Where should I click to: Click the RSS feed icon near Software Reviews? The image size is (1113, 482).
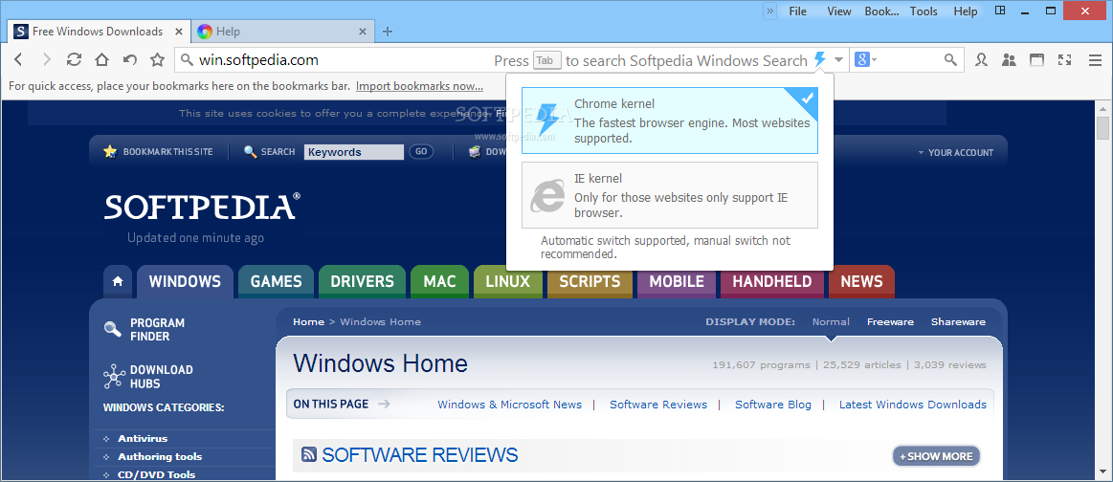click(x=309, y=454)
